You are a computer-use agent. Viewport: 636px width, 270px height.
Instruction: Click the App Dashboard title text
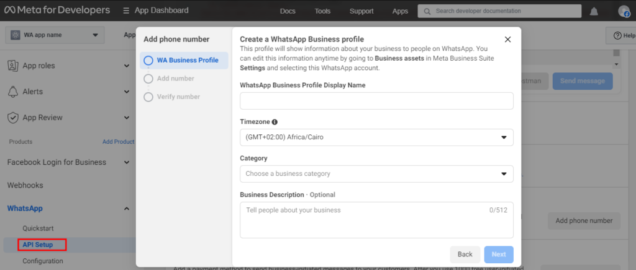tap(161, 11)
